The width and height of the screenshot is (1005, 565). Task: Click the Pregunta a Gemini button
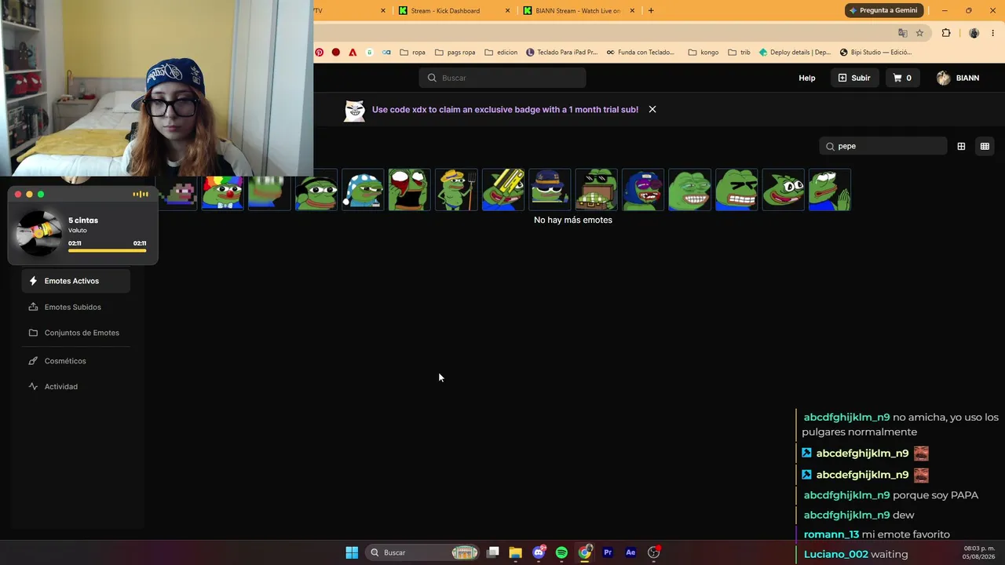coord(883,10)
